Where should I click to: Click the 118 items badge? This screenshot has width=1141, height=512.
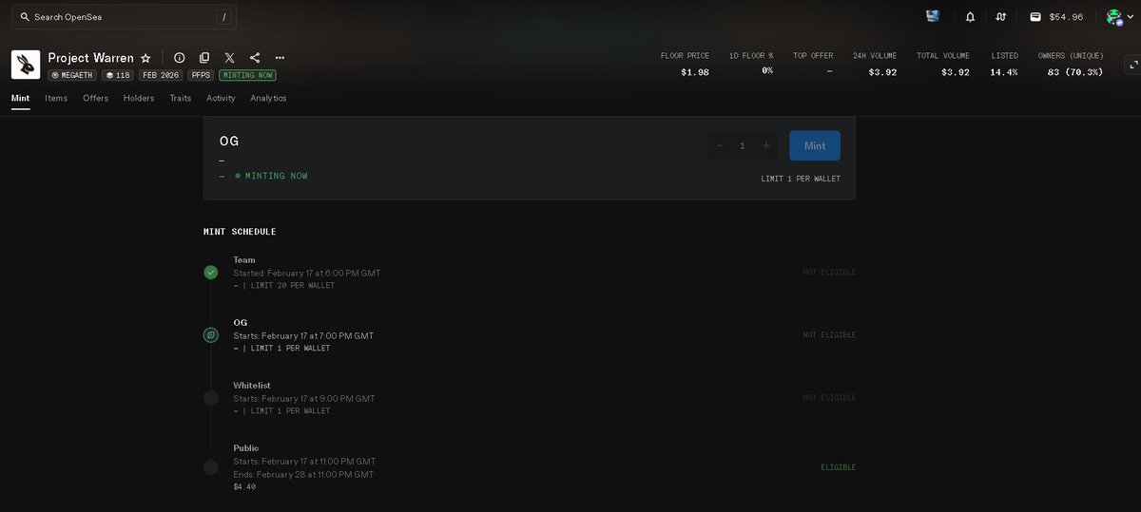pos(118,75)
